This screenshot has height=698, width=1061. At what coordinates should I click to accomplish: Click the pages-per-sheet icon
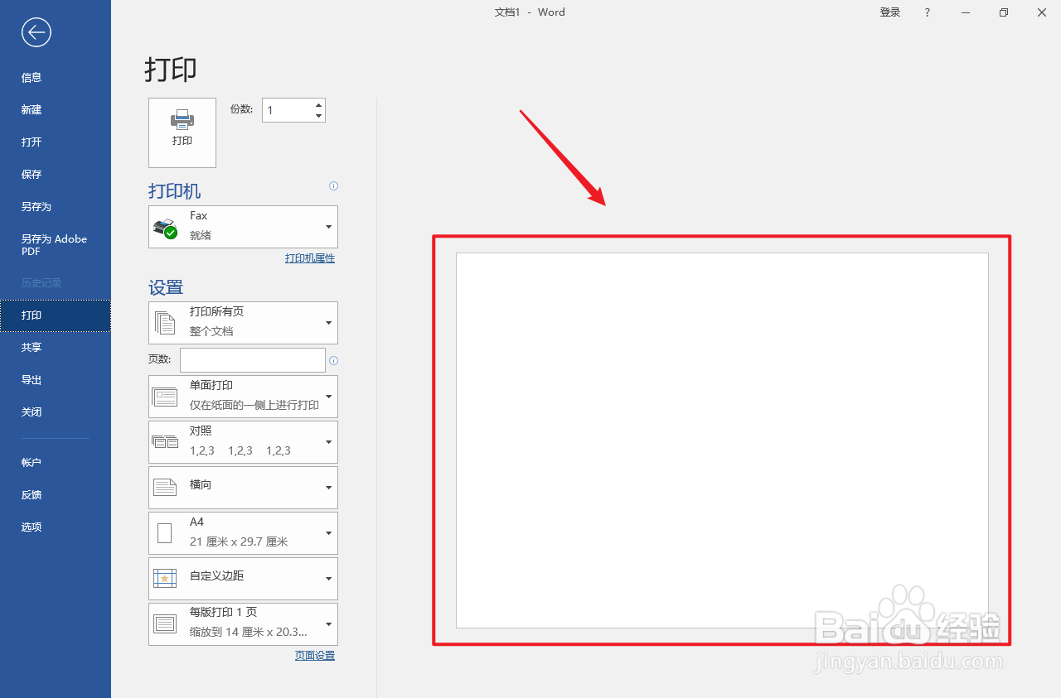[x=165, y=623]
